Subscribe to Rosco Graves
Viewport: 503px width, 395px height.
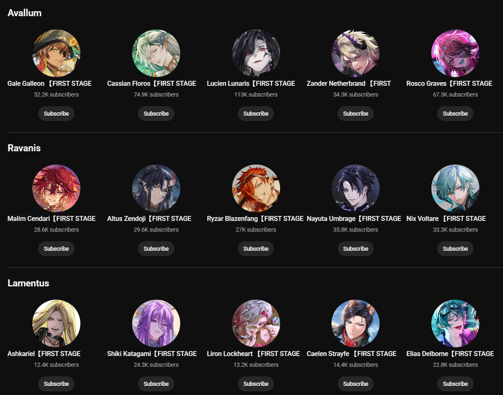click(455, 114)
